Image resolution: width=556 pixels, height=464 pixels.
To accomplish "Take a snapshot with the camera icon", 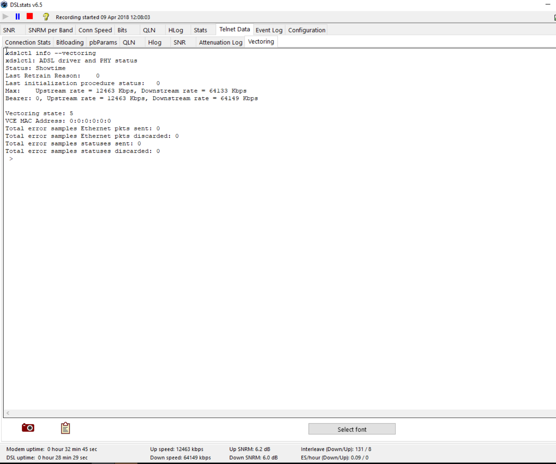I will tap(28, 428).
